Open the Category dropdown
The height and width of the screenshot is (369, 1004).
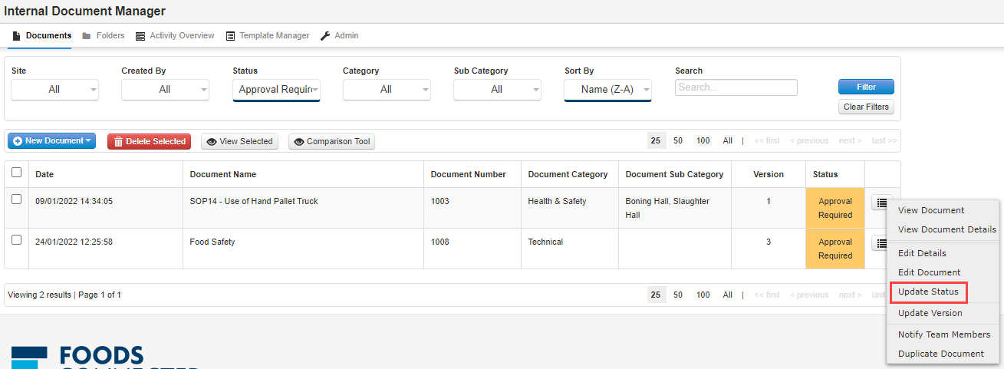click(387, 90)
